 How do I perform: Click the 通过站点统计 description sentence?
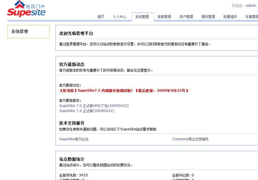coord(96,165)
